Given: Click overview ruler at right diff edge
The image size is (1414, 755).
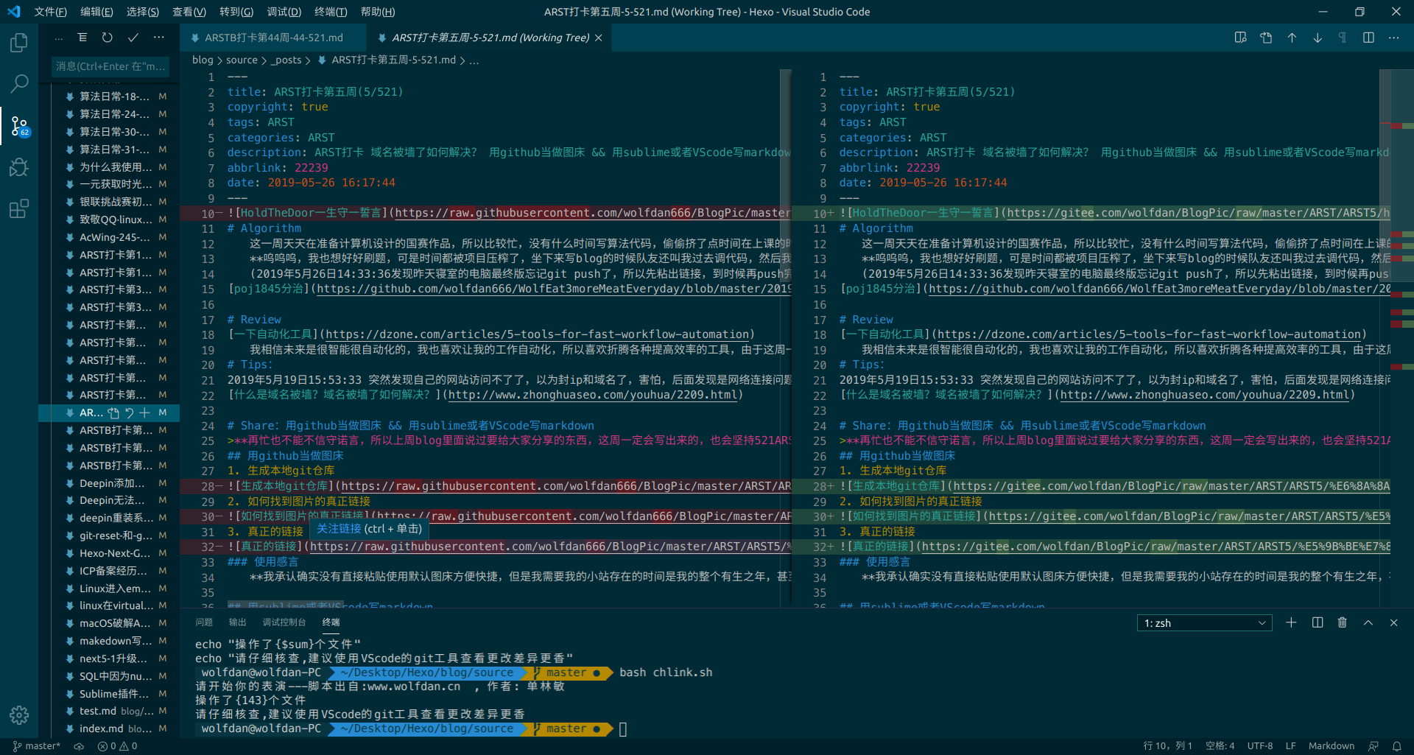Looking at the screenshot, I should 1401,339.
